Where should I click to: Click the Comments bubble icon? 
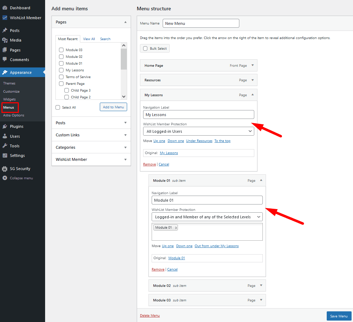pos(5,59)
